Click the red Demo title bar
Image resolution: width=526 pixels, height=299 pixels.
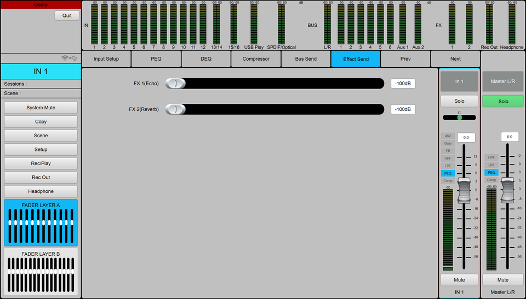[x=41, y=5]
